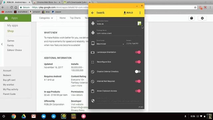Screen dimensions: 213x120
Task: Collapse the sidebar with left chevron
Action: point(2,44)
